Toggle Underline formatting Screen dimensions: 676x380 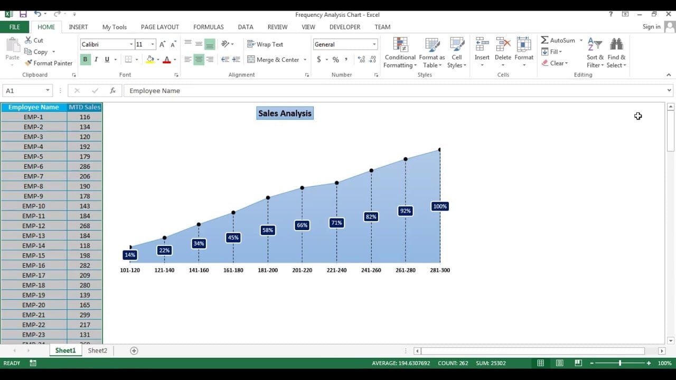click(107, 60)
